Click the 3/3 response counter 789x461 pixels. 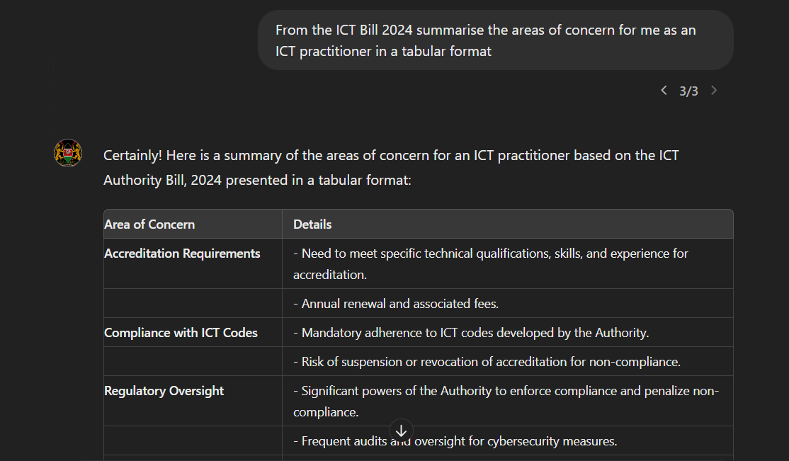(x=688, y=91)
